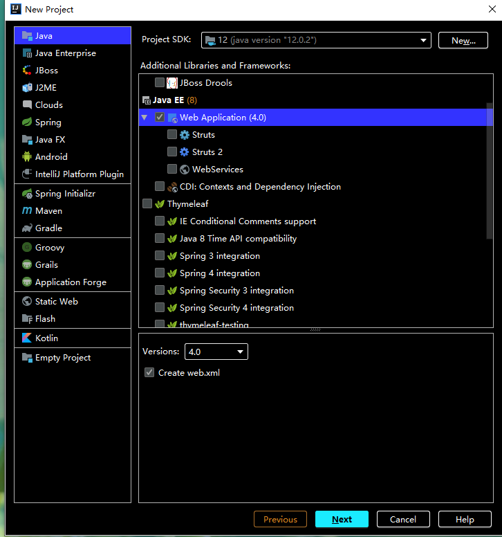Pick the Static Web globe icon
The image size is (502, 537).
27,302
